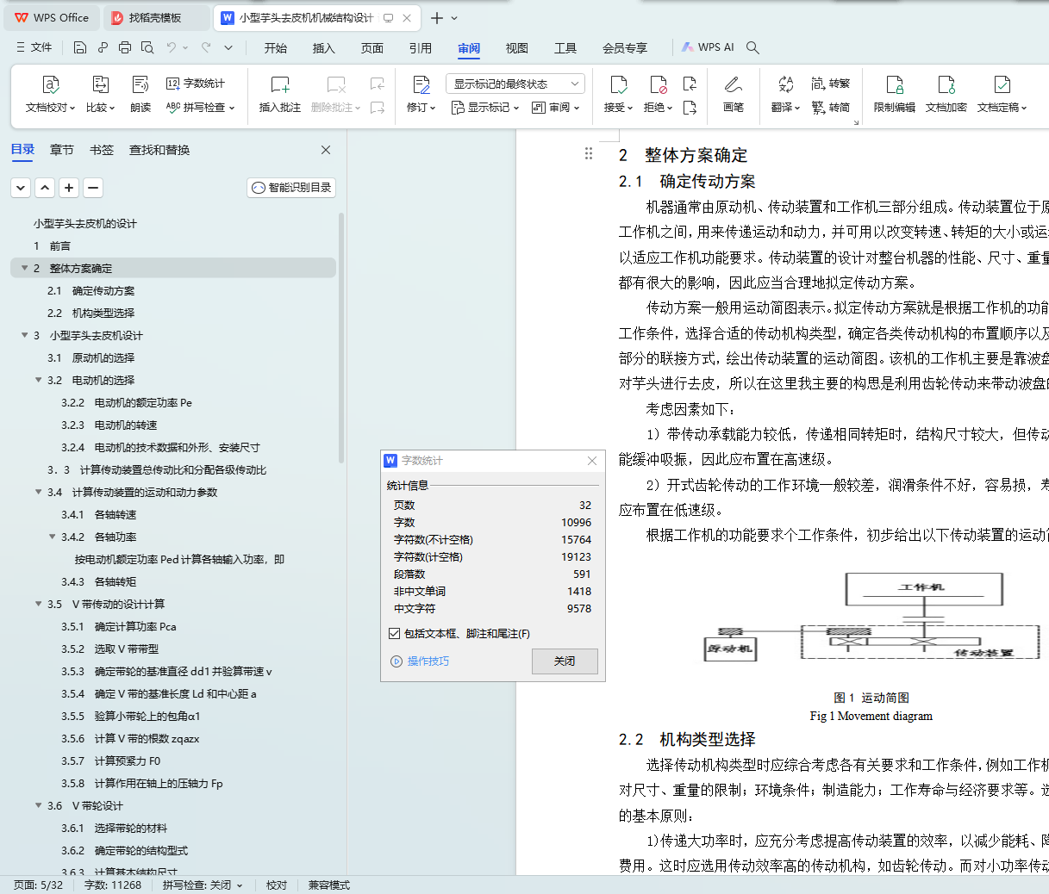Toggle 包括文本框、脚注和尾注 checkbox

pyautogui.click(x=394, y=634)
